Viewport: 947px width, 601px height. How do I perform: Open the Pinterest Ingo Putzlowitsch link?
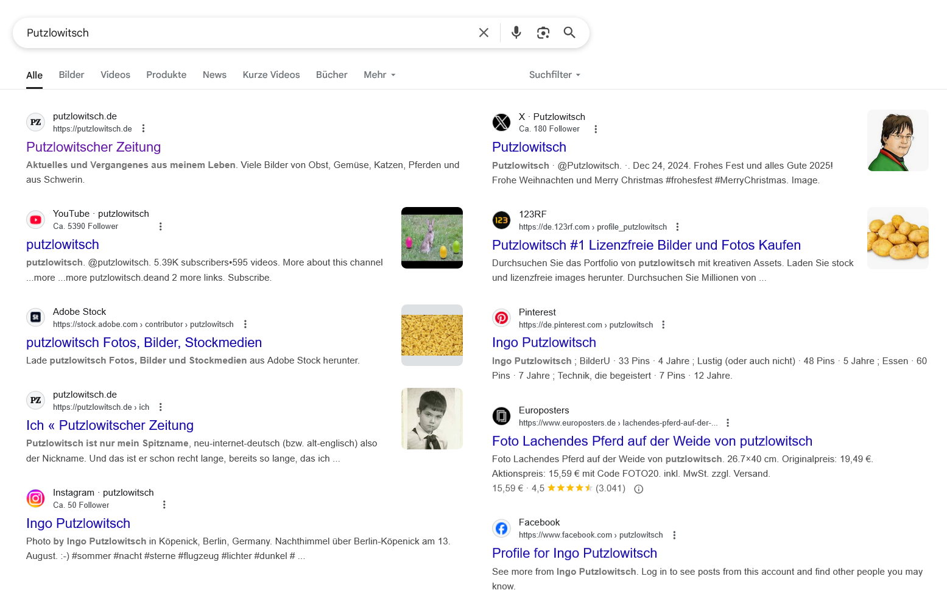coord(544,342)
